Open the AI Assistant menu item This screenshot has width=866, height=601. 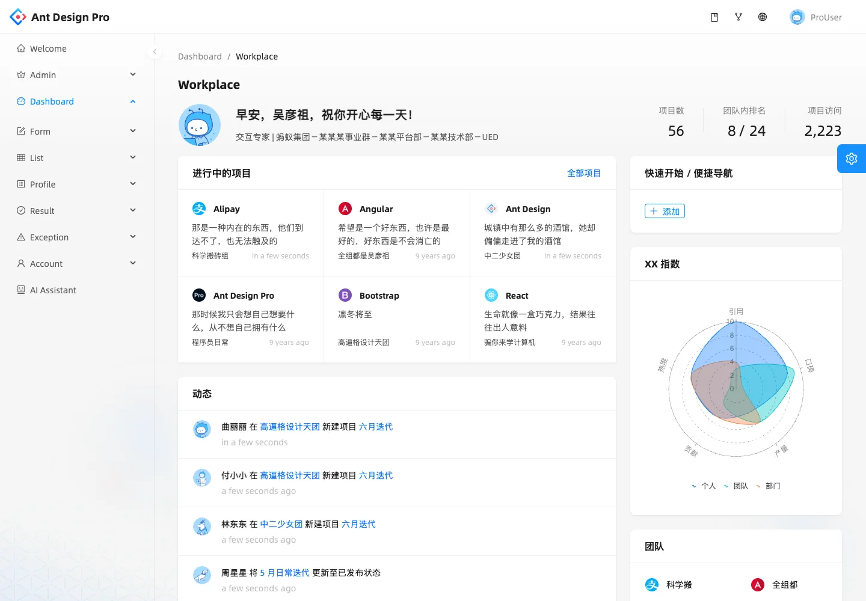[x=77, y=290]
